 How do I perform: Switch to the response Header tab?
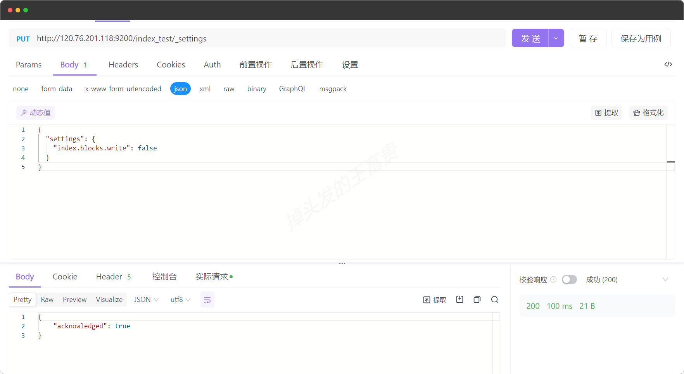[x=114, y=277]
